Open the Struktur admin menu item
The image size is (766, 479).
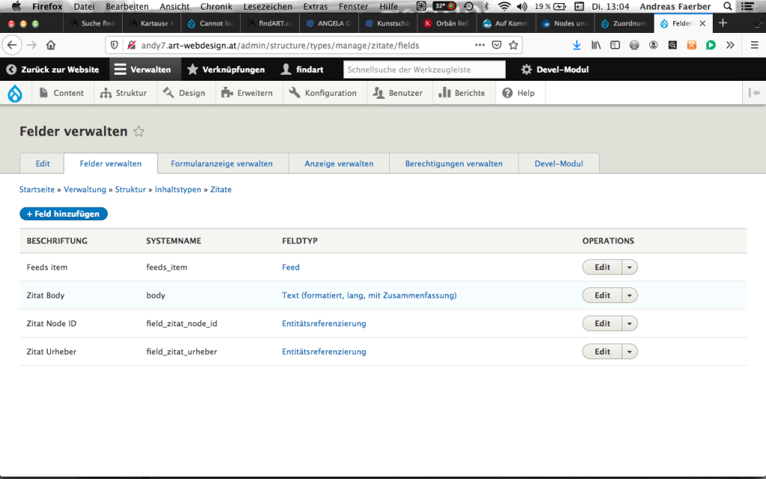click(x=125, y=94)
